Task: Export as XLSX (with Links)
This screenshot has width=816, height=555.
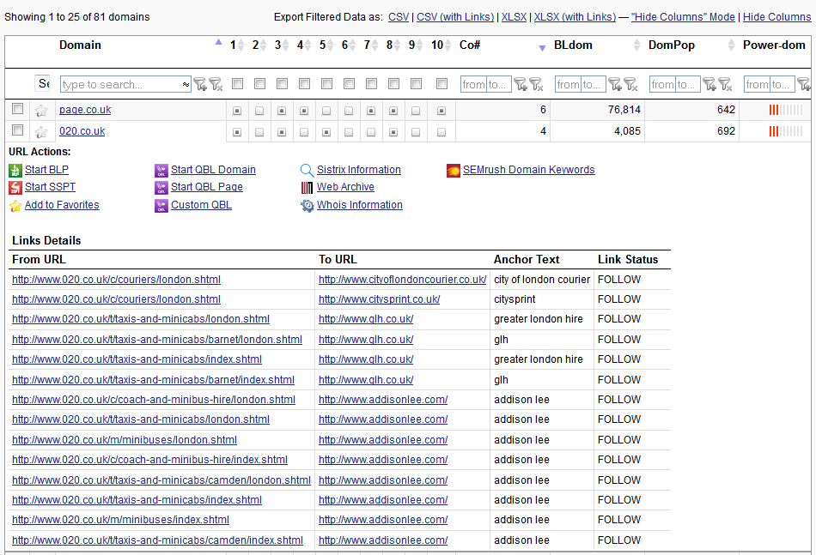Action: [575, 17]
